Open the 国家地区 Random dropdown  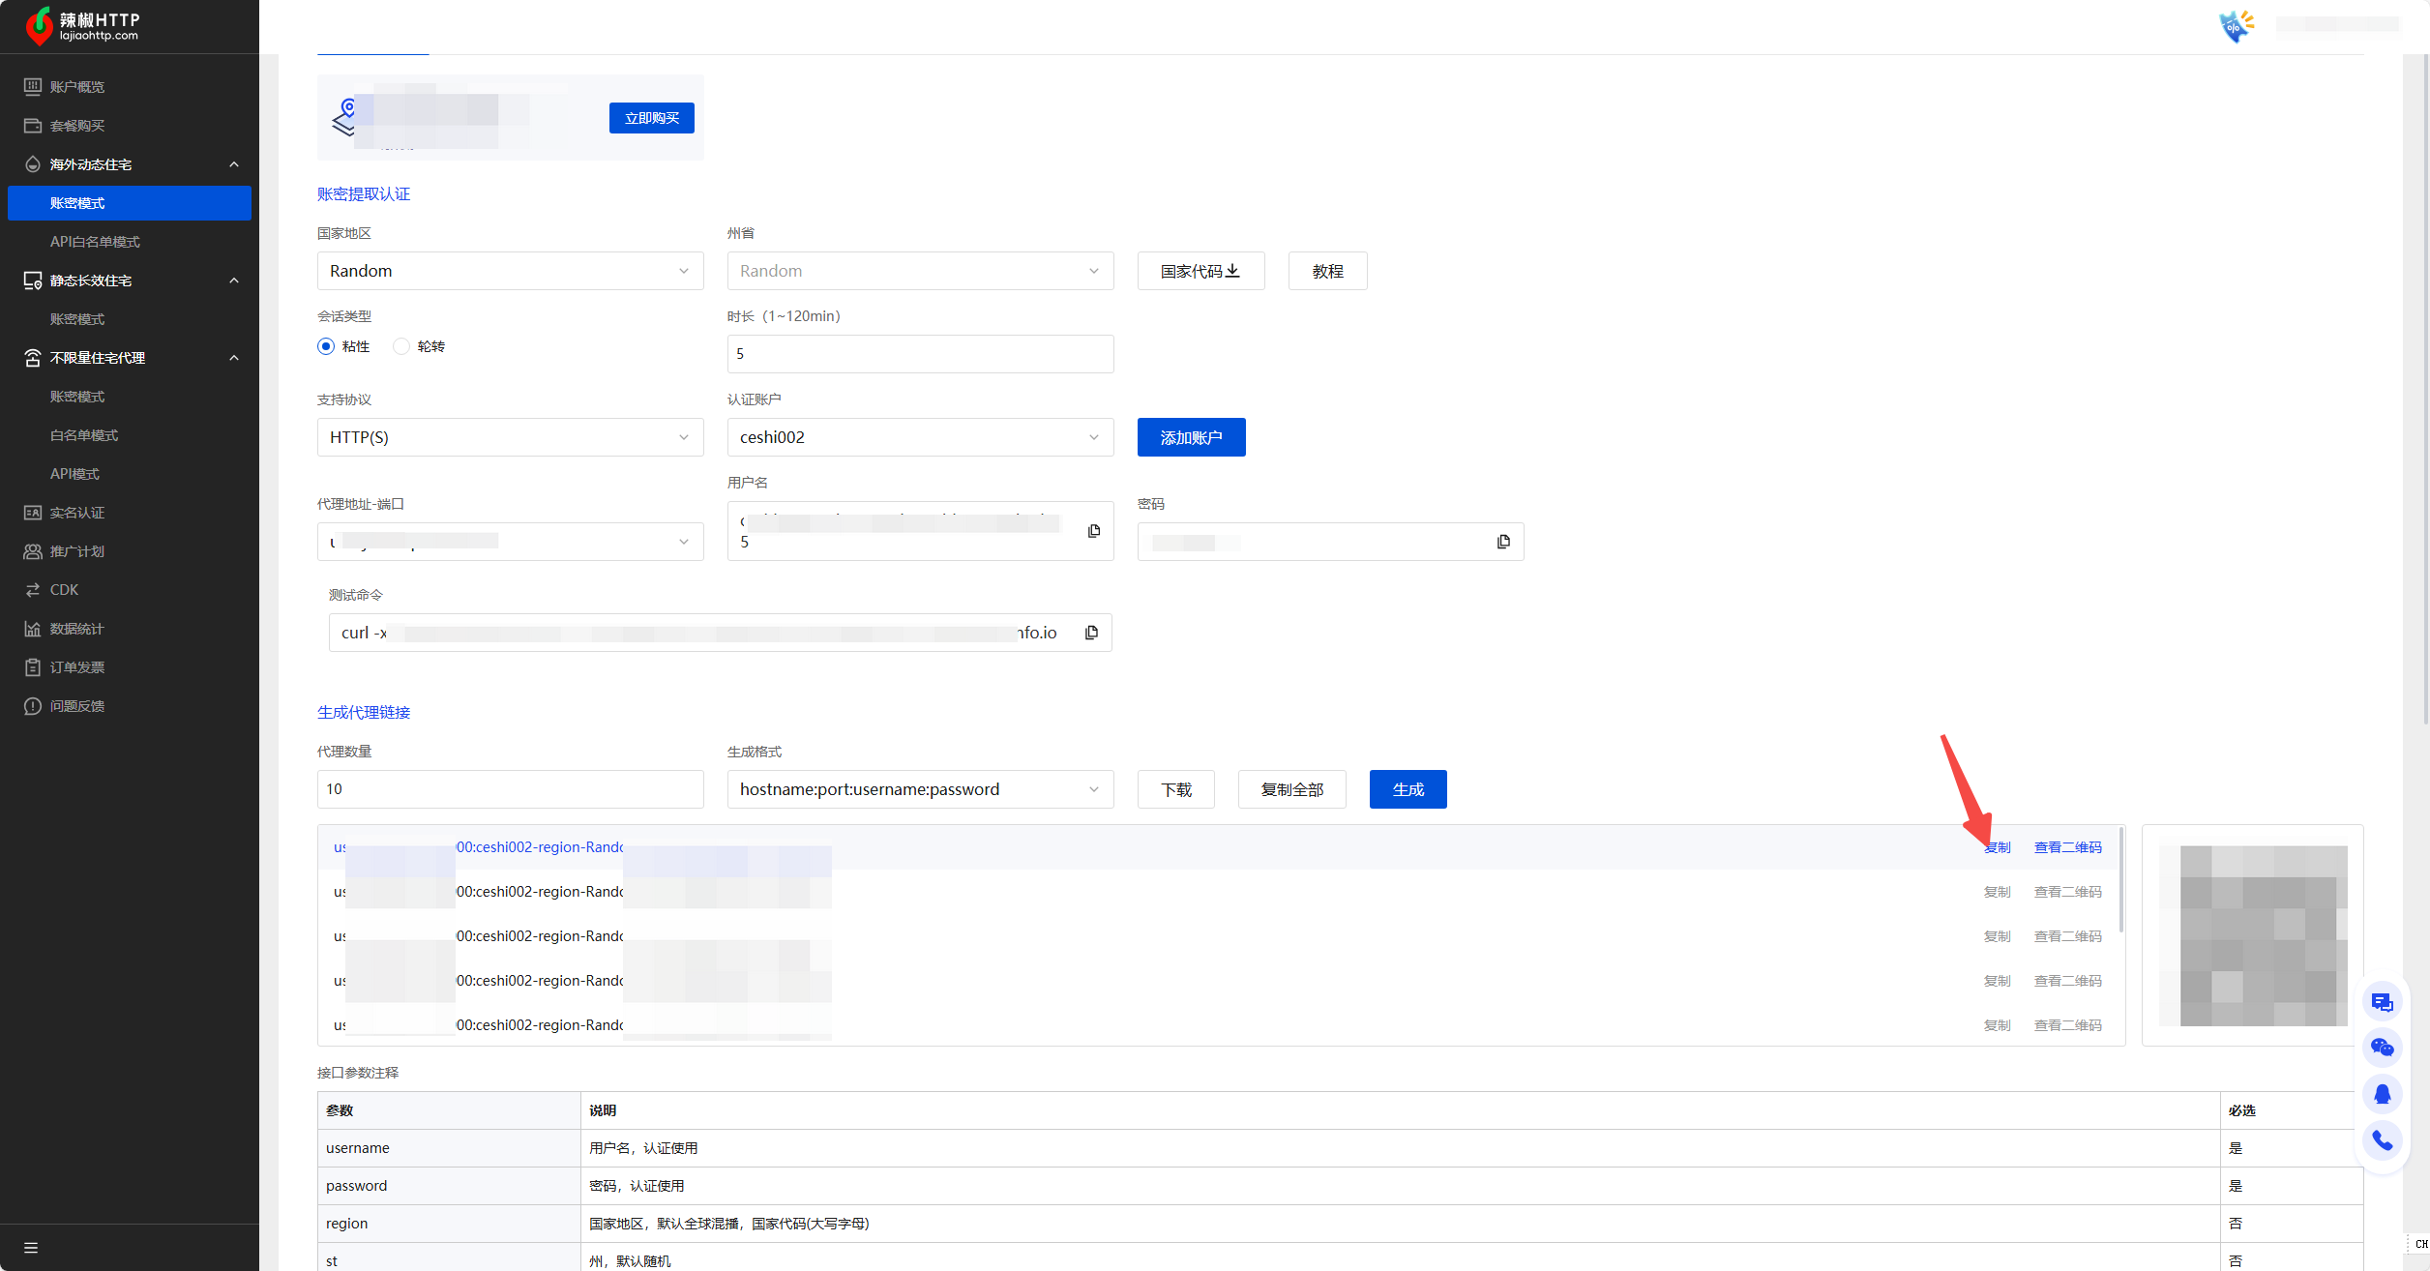pos(510,271)
